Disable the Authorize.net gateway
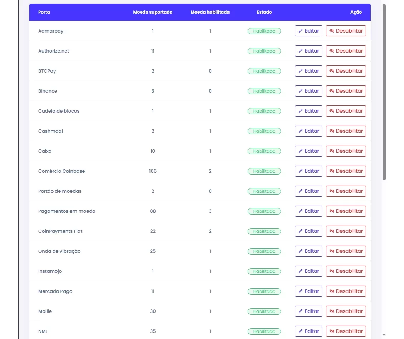404x339 pixels. (346, 51)
